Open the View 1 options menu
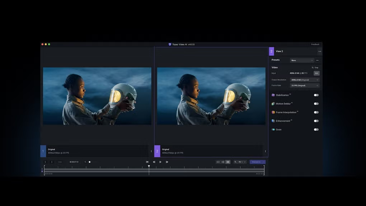This screenshot has width=366, height=206. pos(151,151)
